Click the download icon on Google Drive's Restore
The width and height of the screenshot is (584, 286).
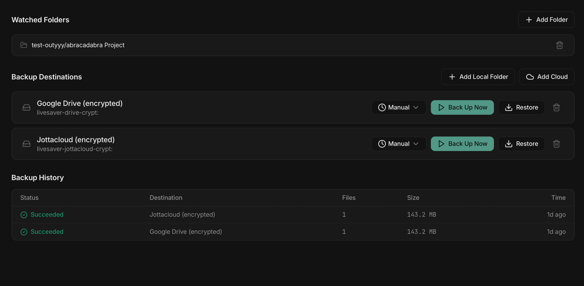click(508, 107)
